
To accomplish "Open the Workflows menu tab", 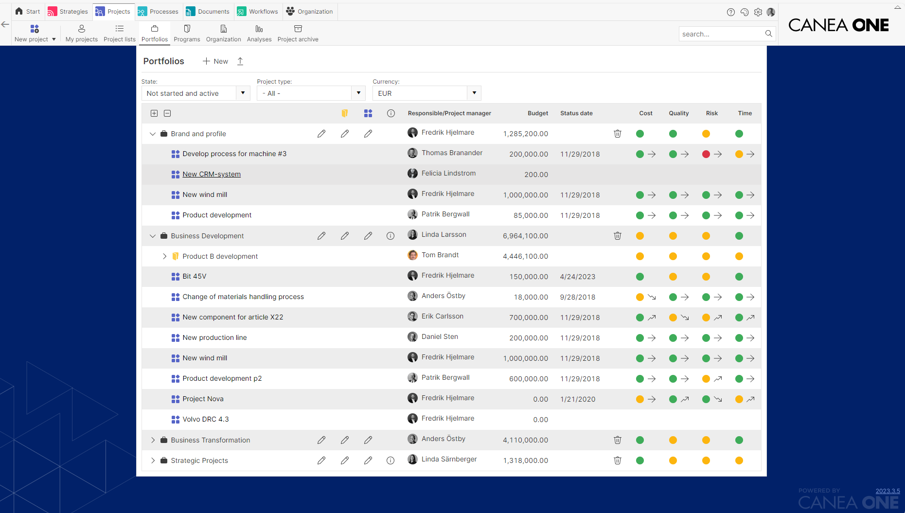I will pos(258,12).
